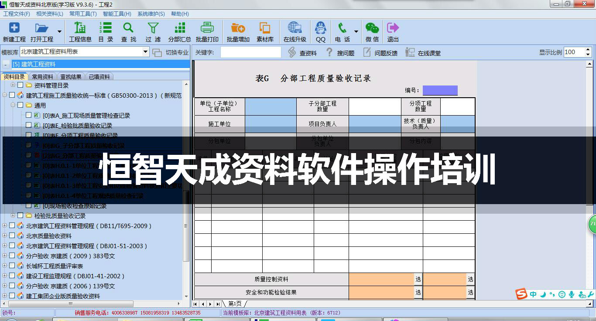This screenshot has width=596, height=321.
Task: Increase the 显示比例 zoom stepper
Action: point(587,50)
